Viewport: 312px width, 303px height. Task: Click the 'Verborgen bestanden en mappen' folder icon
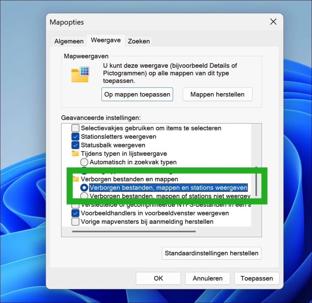(75, 179)
